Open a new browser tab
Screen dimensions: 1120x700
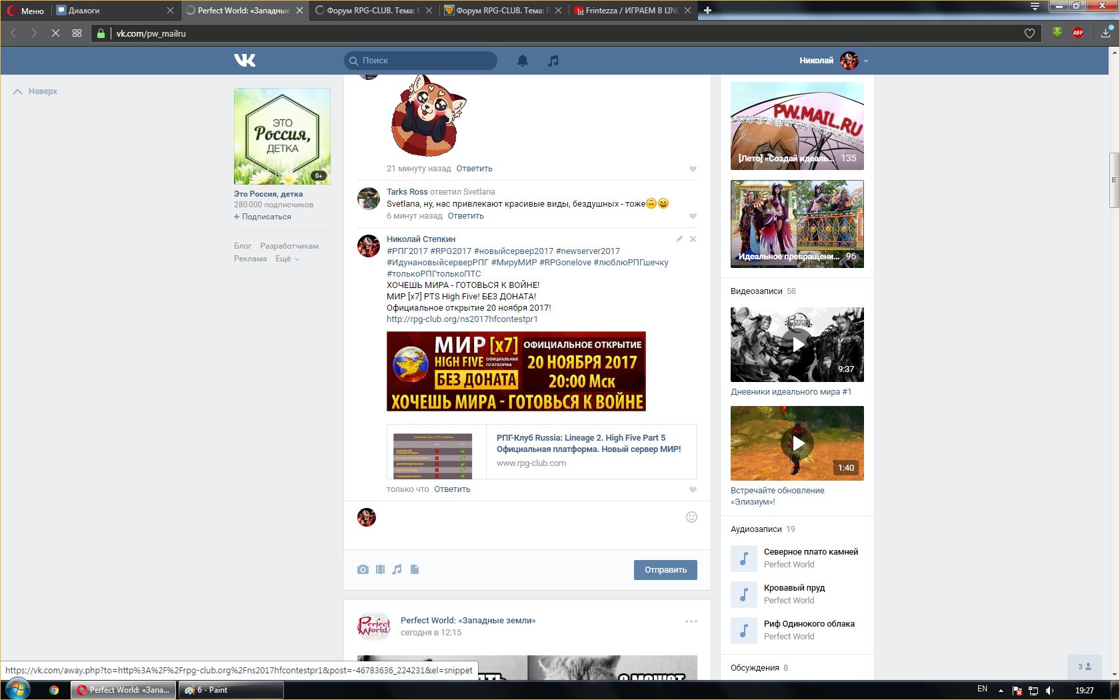tap(707, 10)
